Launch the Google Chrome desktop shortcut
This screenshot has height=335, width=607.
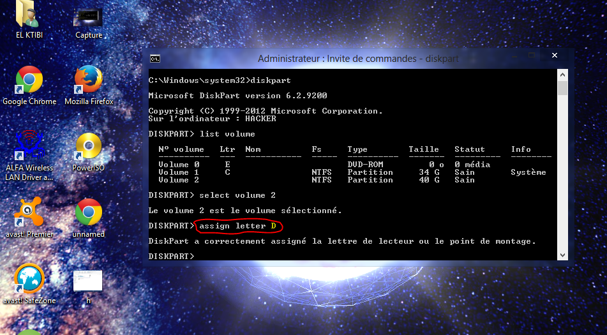pyautogui.click(x=29, y=80)
